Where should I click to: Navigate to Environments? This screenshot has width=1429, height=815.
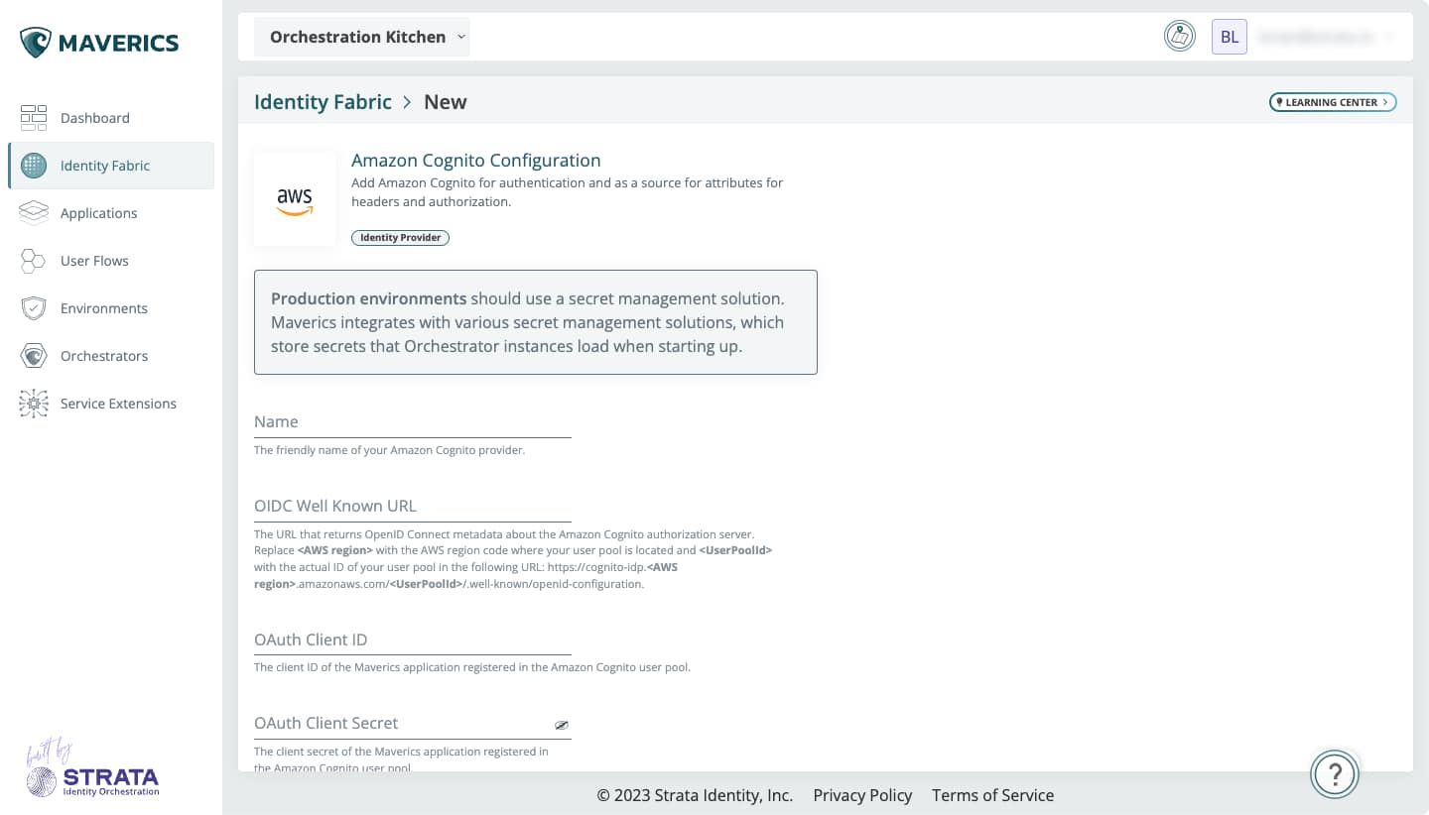point(111,308)
